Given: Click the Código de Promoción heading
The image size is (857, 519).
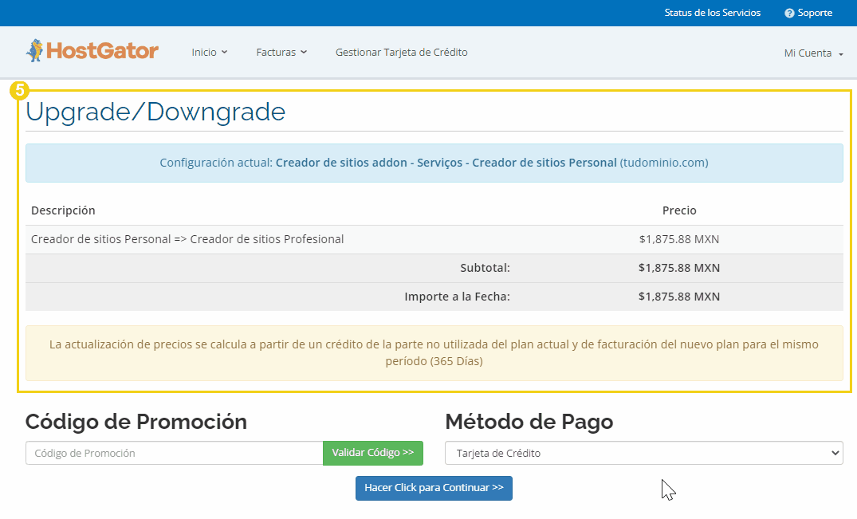Looking at the screenshot, I should click(136, 422).
